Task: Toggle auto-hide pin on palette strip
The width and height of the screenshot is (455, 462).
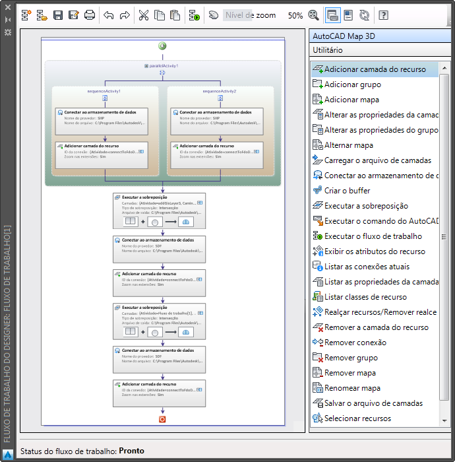Action: pyautogui.click(x=8, y=20)
